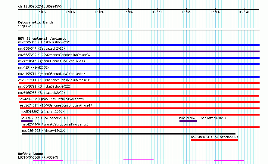Screen dimensions: 268x164
Task: Click the nsv6577977 (Sedlazeck2020) label
Action: tap(44, 118)
